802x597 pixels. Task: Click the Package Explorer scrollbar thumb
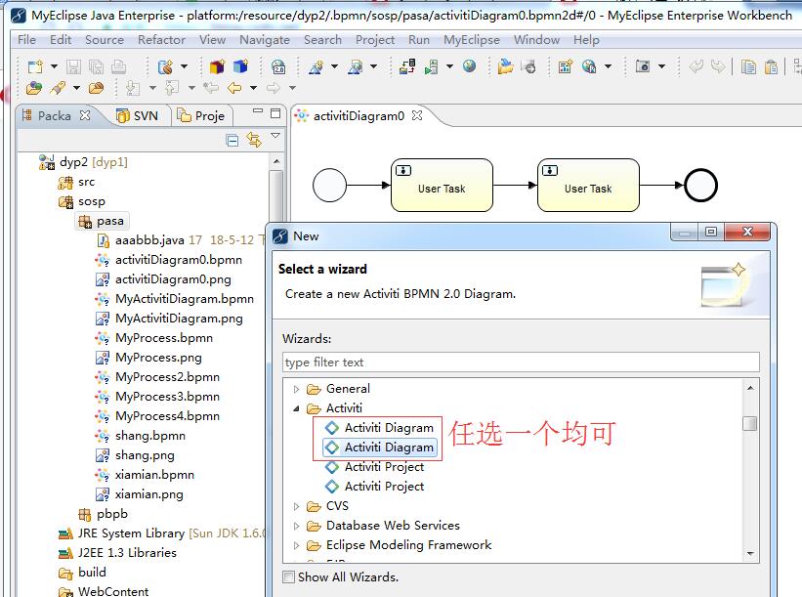coord(276,194)
